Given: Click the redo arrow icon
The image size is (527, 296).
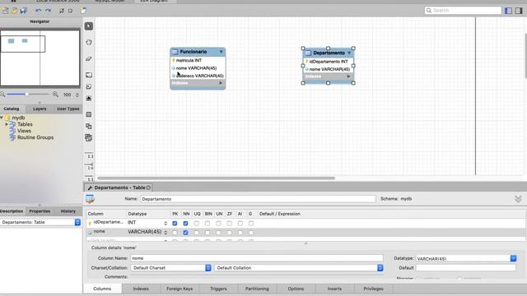Looking at the screenshot, I should click(48, 11).
